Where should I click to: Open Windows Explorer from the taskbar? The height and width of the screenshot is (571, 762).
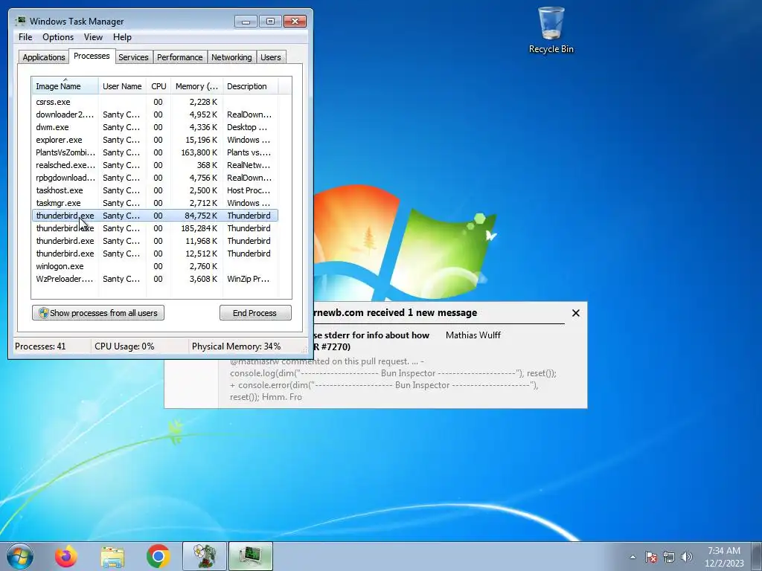click(112, 556)
